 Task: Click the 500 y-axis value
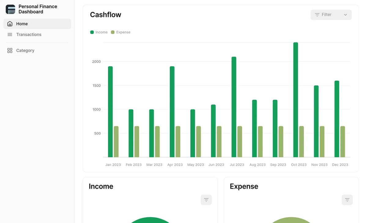pos(98,133)
